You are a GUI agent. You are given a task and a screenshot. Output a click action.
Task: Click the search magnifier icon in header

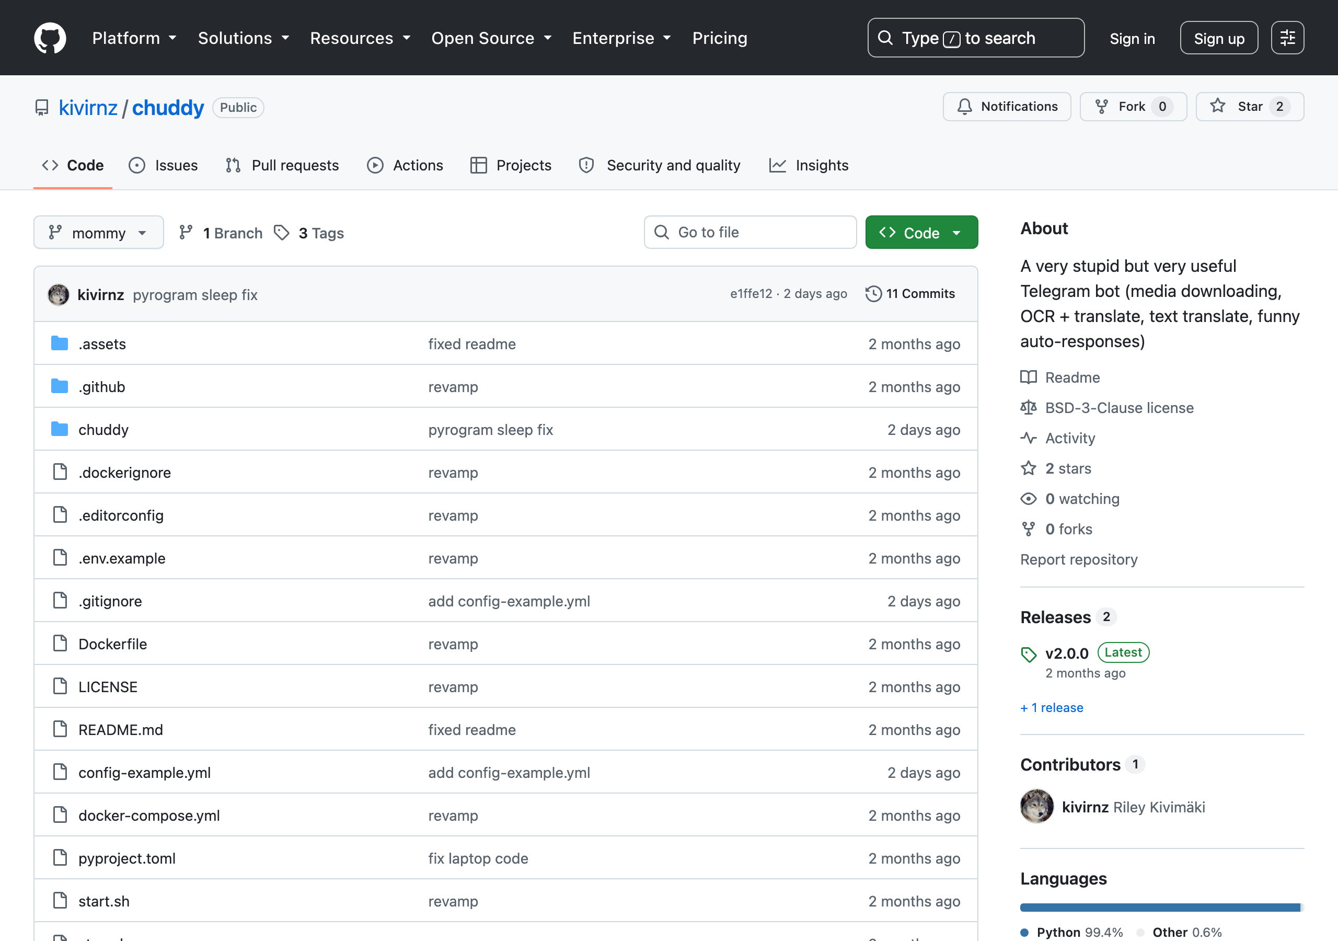click(x=885, y=38)
